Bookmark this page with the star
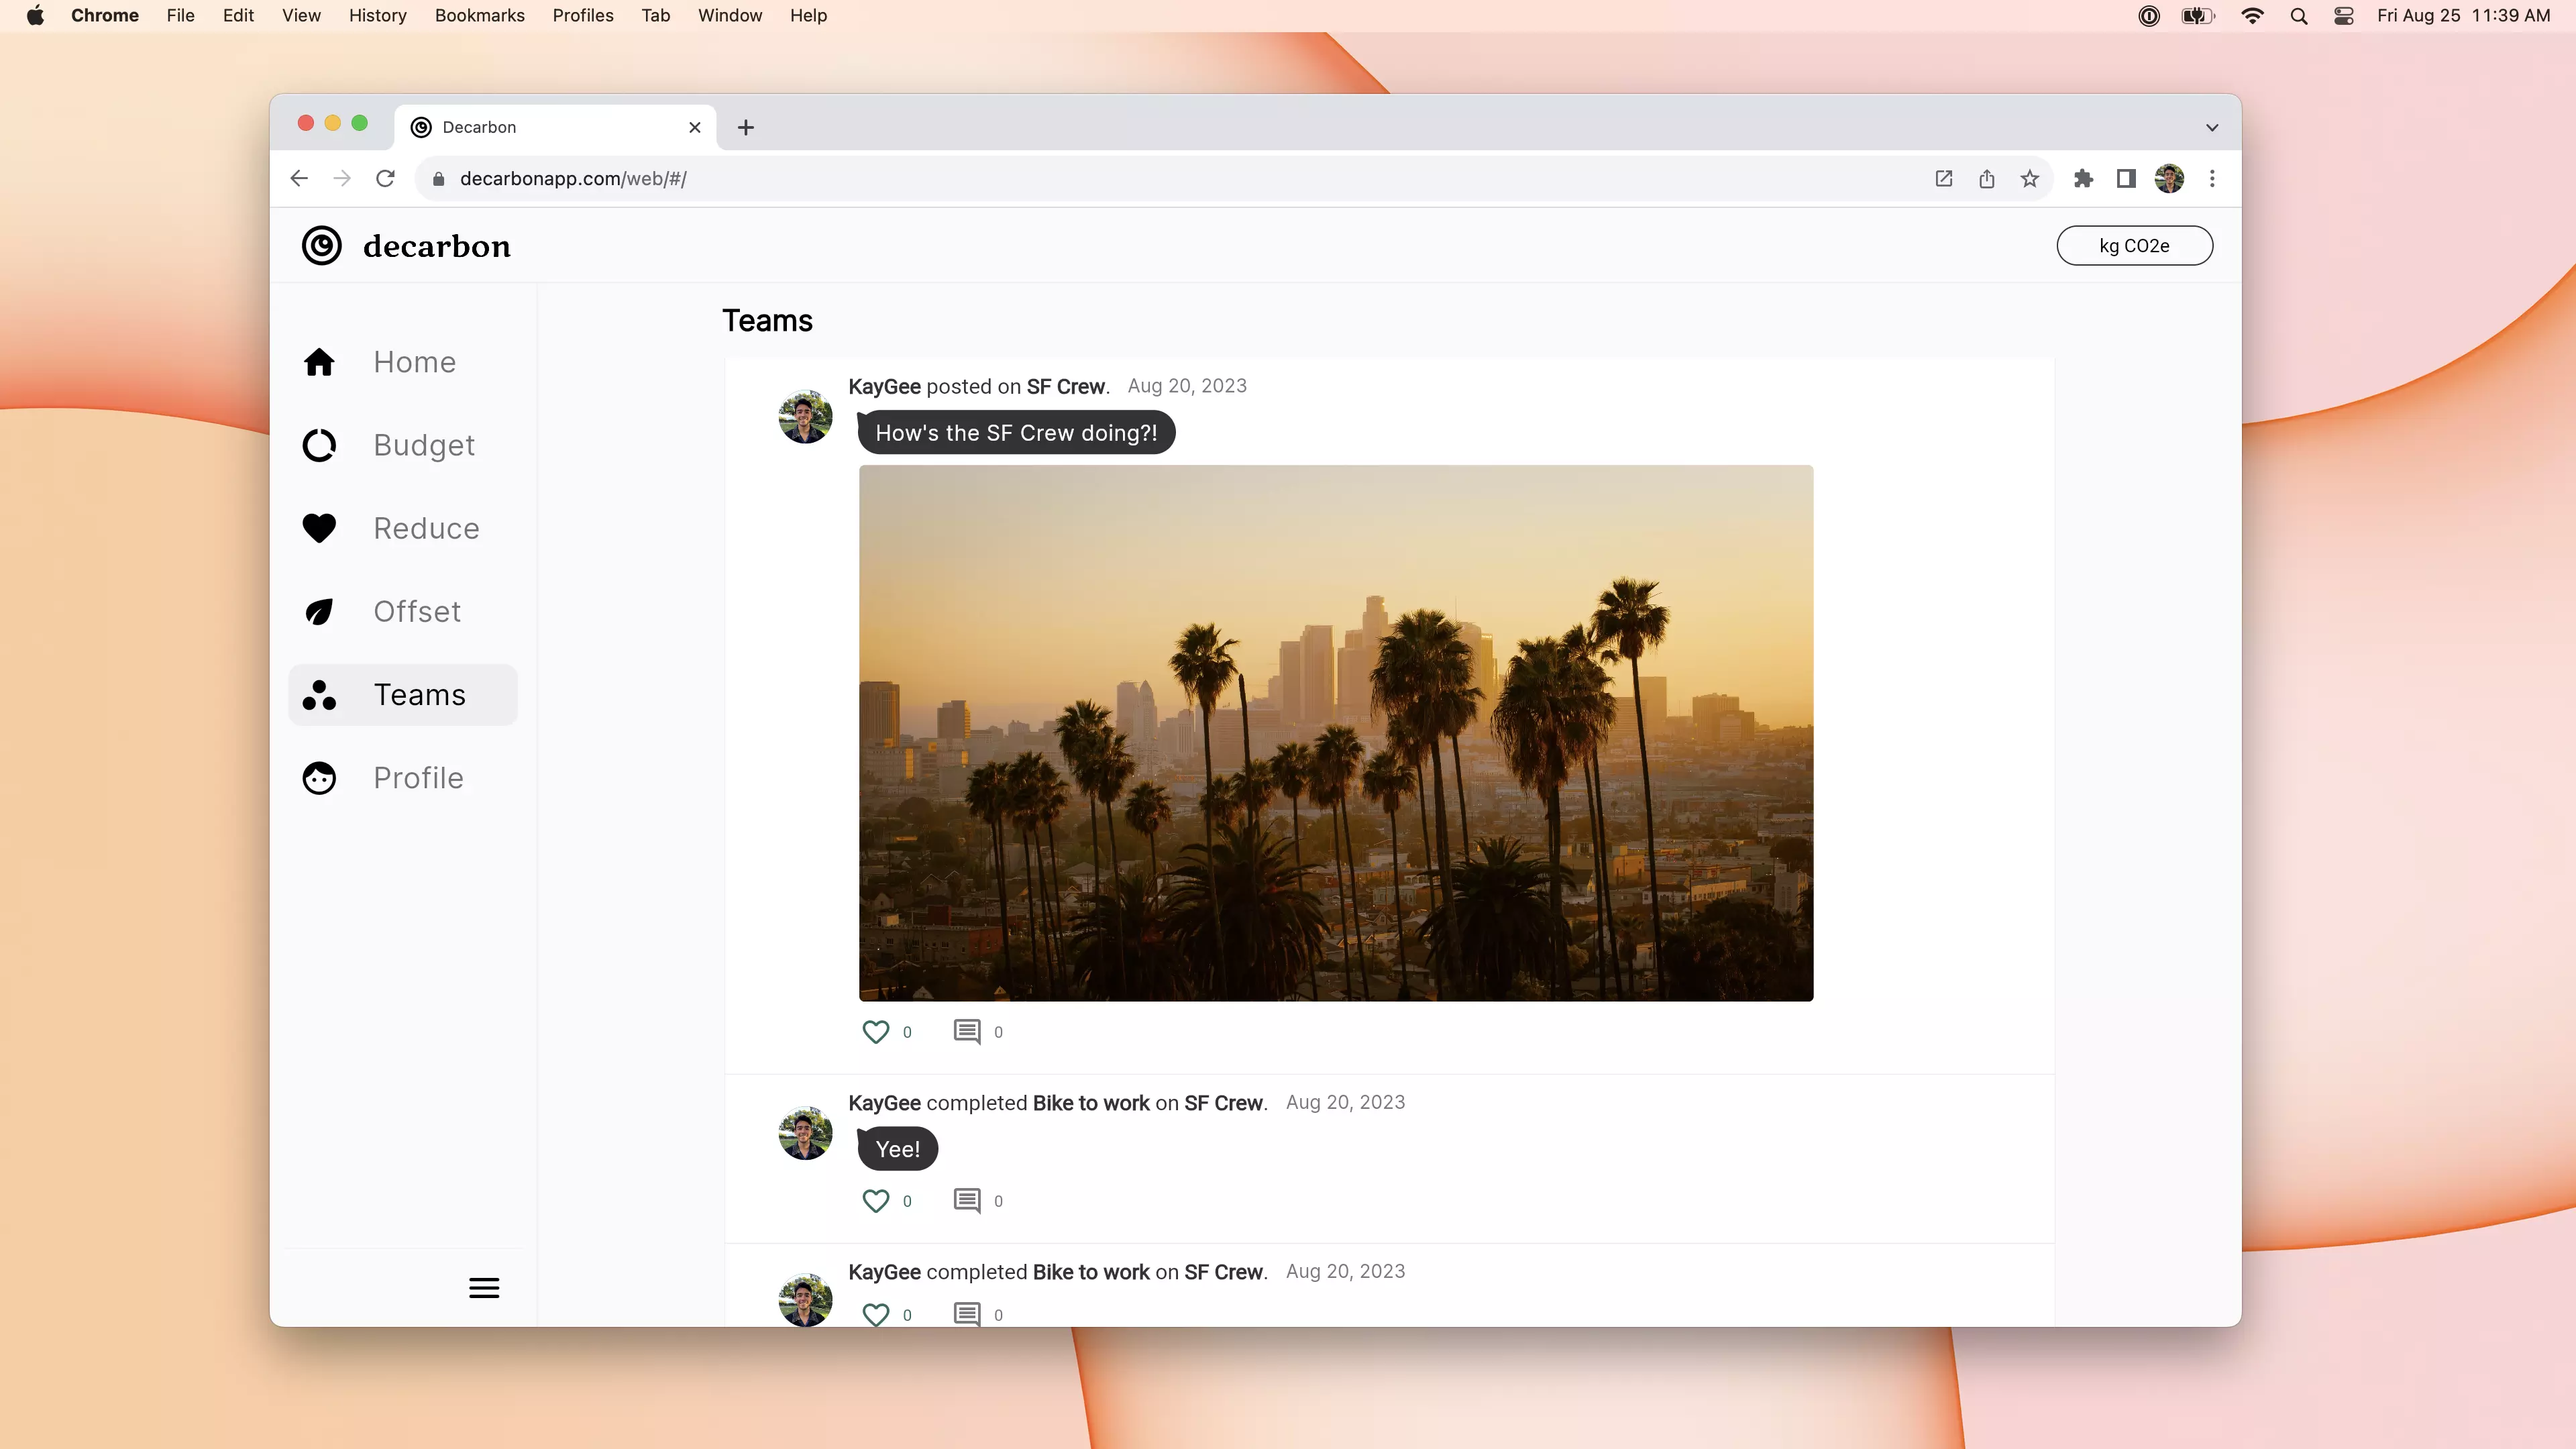 pyautogui.click(x=2029, y=179)
